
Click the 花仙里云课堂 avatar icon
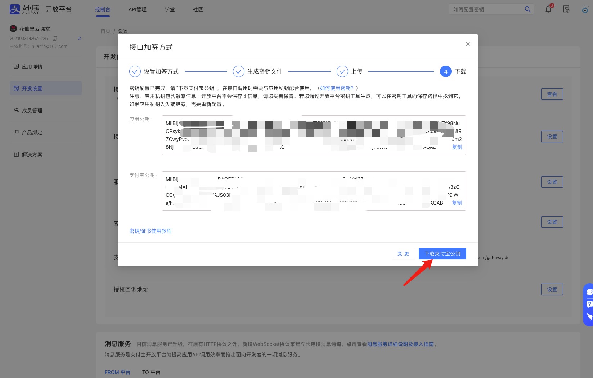click(x=13, y=28)
